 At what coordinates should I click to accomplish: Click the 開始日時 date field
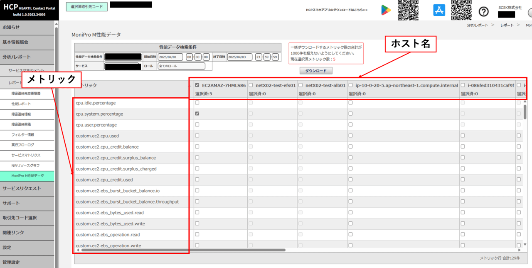point(170,57)
